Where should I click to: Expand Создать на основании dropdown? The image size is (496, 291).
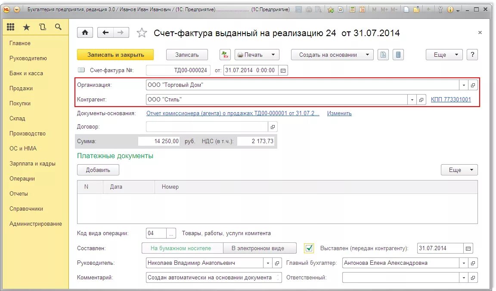click(367, 55)
